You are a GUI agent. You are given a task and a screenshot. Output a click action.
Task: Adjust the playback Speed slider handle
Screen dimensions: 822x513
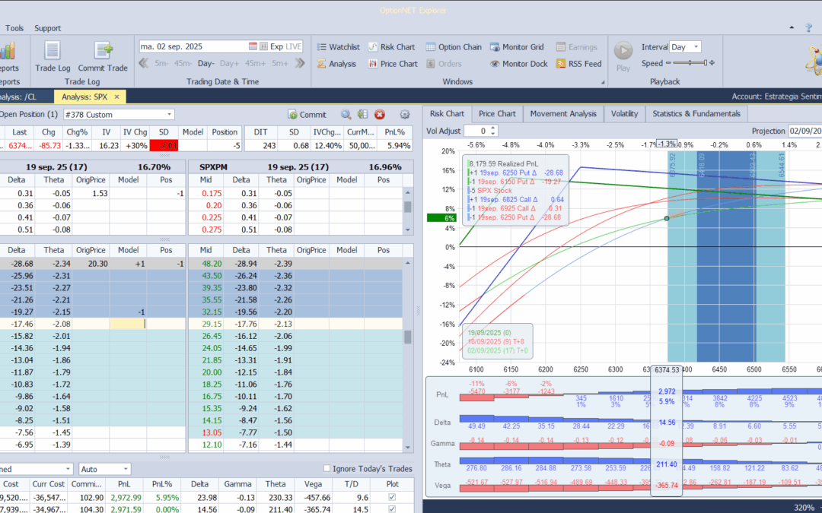pos(706,63)
